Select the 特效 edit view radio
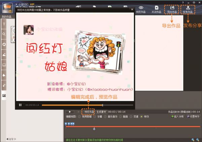 142,117
